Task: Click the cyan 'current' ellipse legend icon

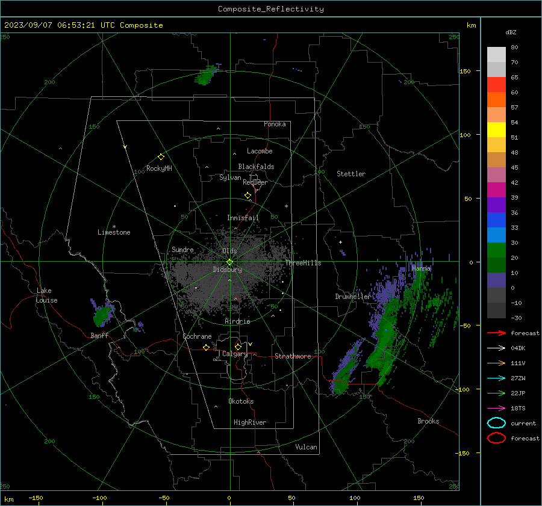Action: click(x=496, y=423)
